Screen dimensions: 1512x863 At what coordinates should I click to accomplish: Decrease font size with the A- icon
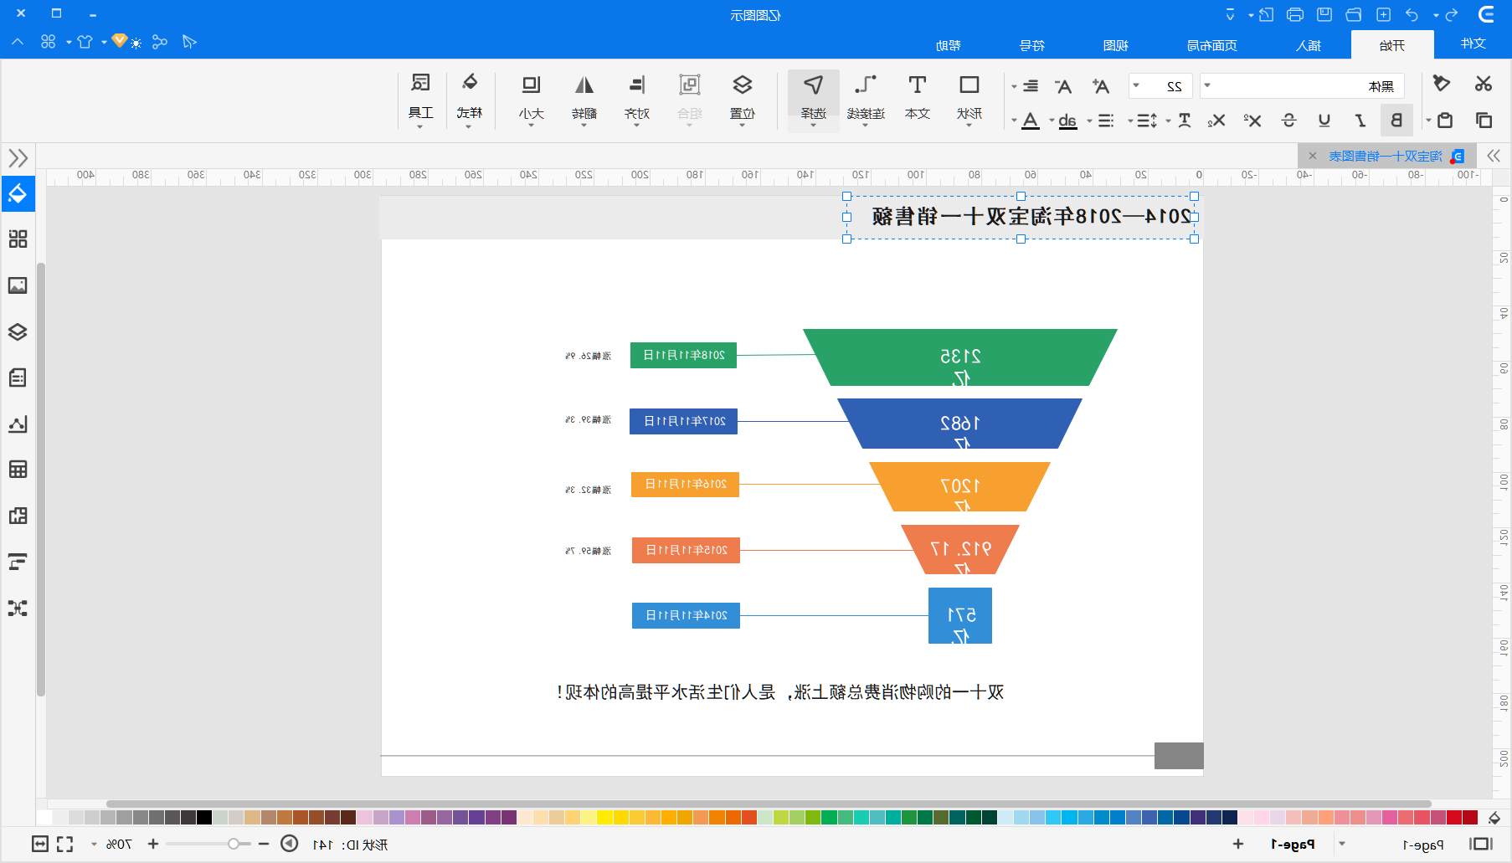[x=1063, y=86]
